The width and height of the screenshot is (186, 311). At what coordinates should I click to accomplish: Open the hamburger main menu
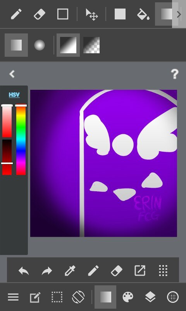click(13, 297)
